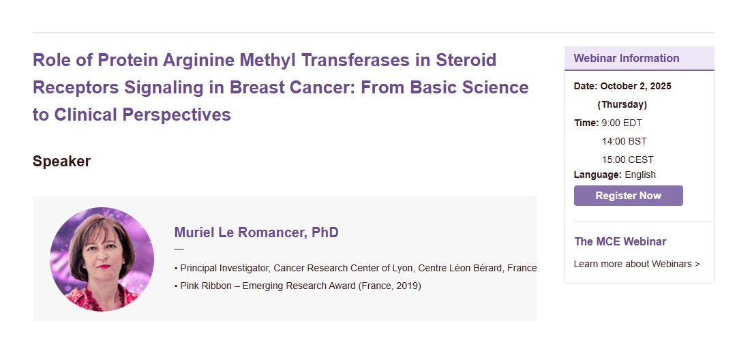The width and height of the screenshot is (737, 349).
Task: Select the Muriel Le Romancer, PhD name
Action: click(x=256, y=232)
